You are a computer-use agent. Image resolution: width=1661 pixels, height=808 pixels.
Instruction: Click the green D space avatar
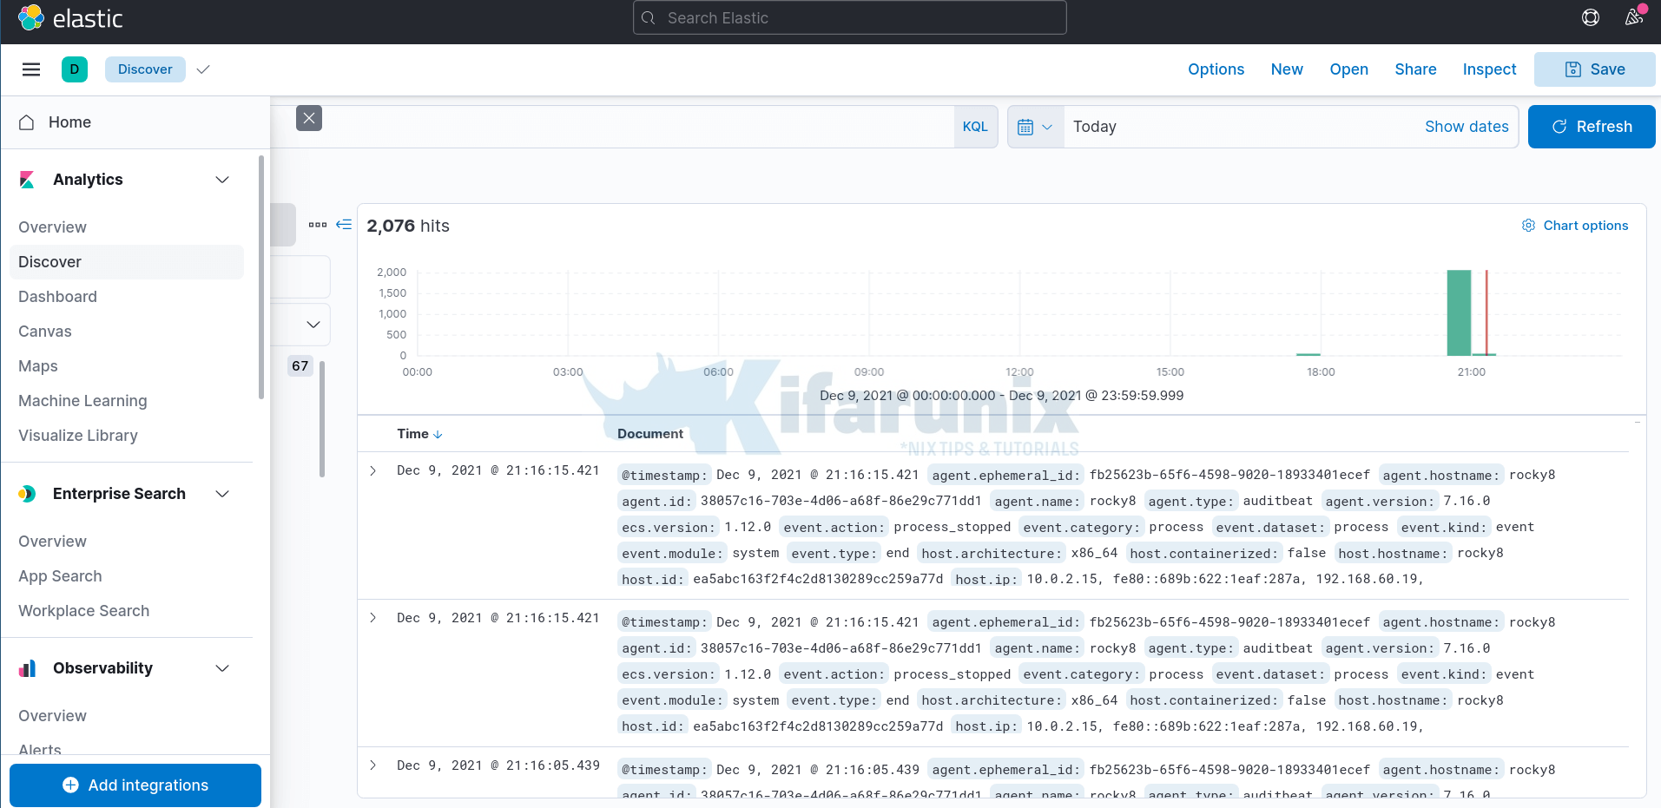(x=75, y=69)
